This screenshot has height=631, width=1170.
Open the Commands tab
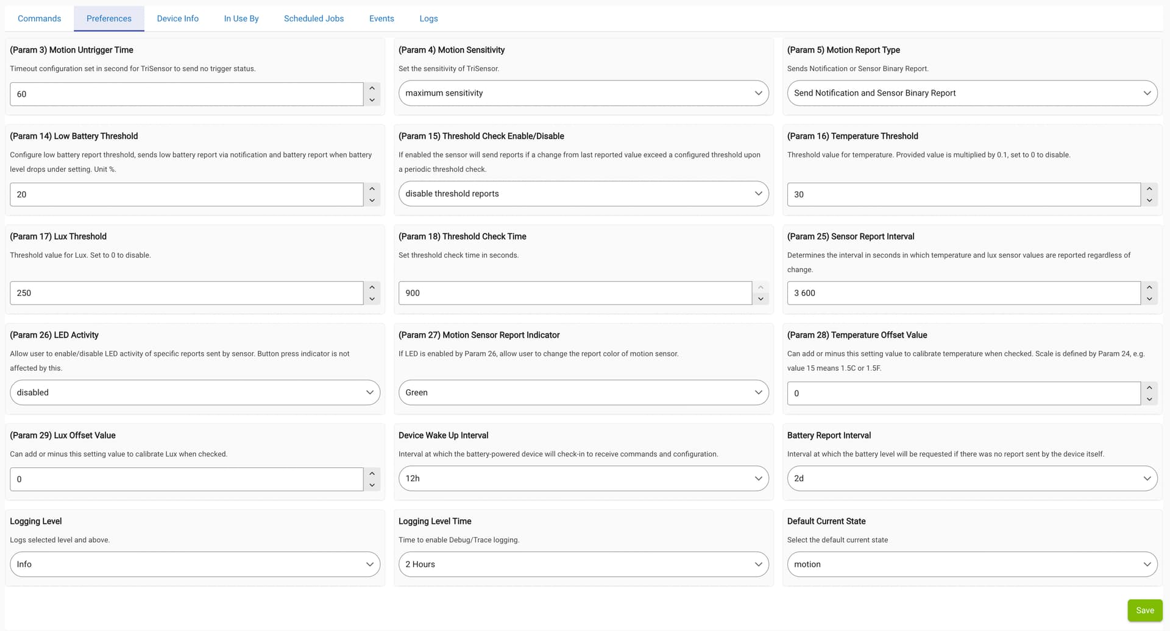click(39, 18)
